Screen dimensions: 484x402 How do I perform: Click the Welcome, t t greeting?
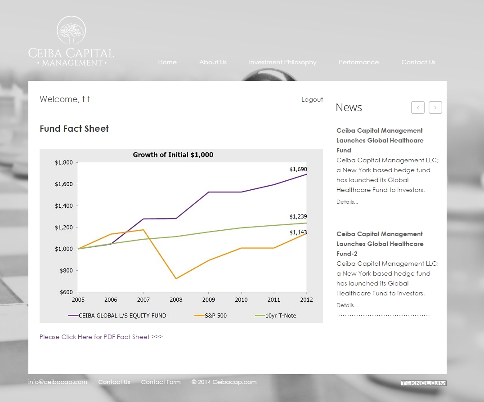click(65, 99)
